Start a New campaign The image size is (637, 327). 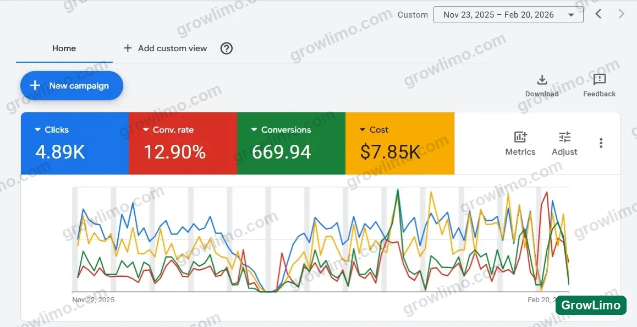click(x=72, y=85)
